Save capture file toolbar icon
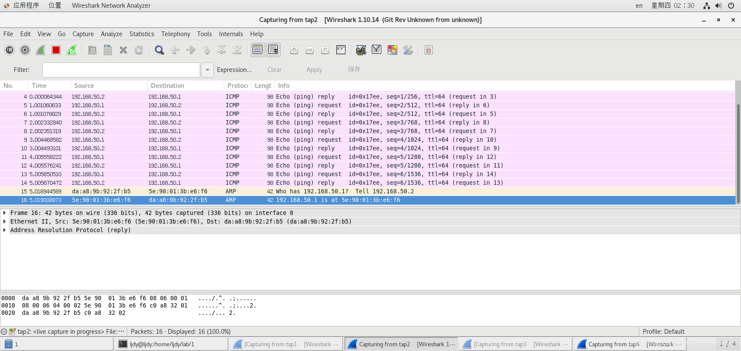Viewport: 741px width, 351px height. (108, 50)
